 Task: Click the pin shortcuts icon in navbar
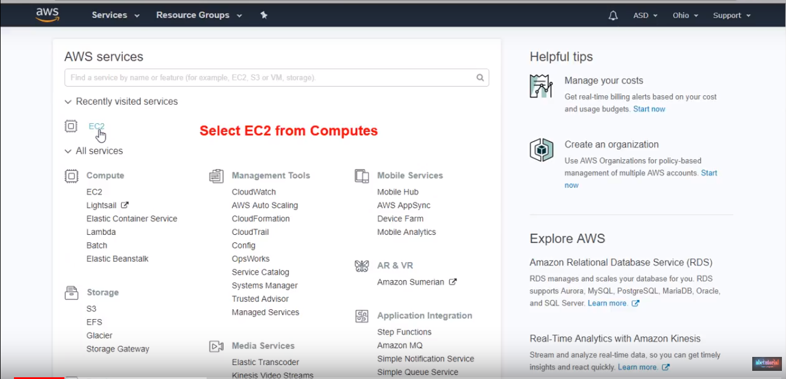(x=264, y=15)
